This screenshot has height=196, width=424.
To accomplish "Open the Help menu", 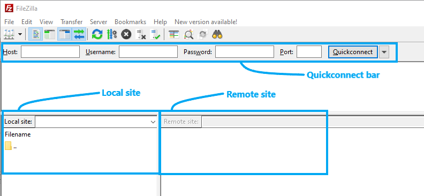I will [x=160, y=22].
